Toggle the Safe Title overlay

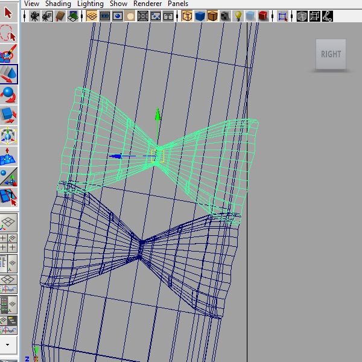point(168,16)
